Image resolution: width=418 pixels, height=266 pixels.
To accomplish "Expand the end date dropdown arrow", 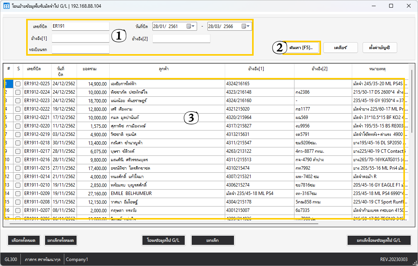I will (249, 26).
